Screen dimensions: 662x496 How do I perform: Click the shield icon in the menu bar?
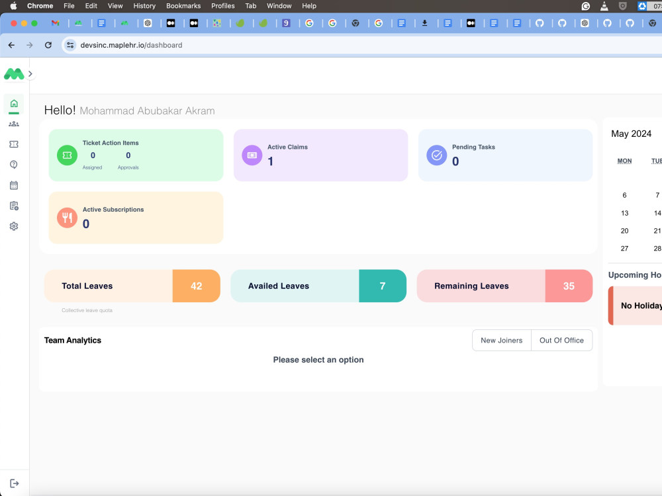click(623, 6)
